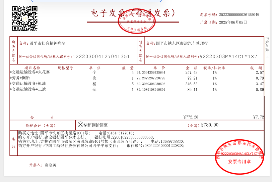Click issuer name 高晓英
272x182 pixels.
click(x=51, y=165)
